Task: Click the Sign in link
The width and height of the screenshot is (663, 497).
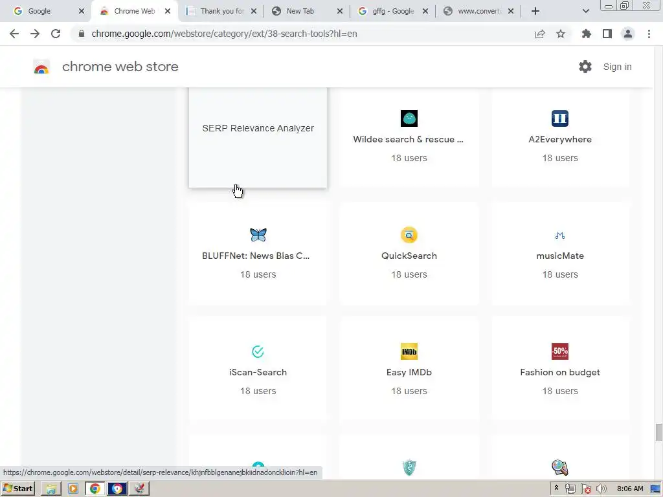Action: [617, 67]
